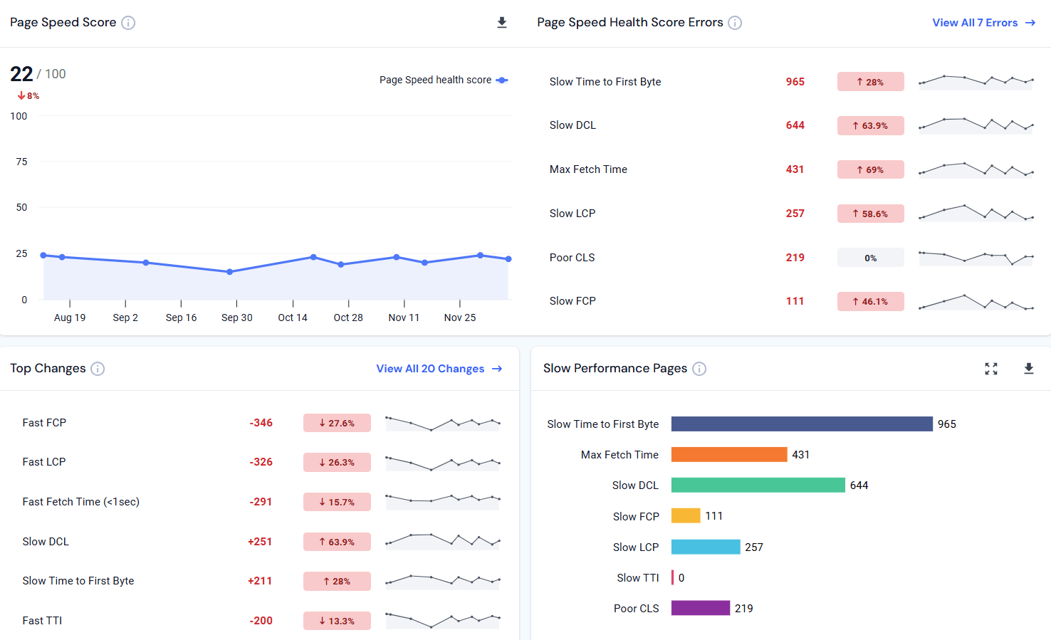Click the 27.6% decrease badge for Fast FCP

pos(337,423)
